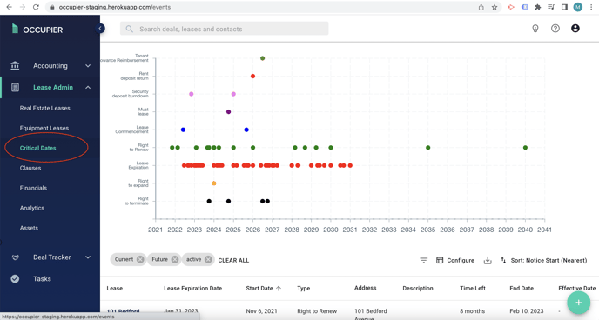Click CLEAR ALL filters

click(x=233, y=260)
